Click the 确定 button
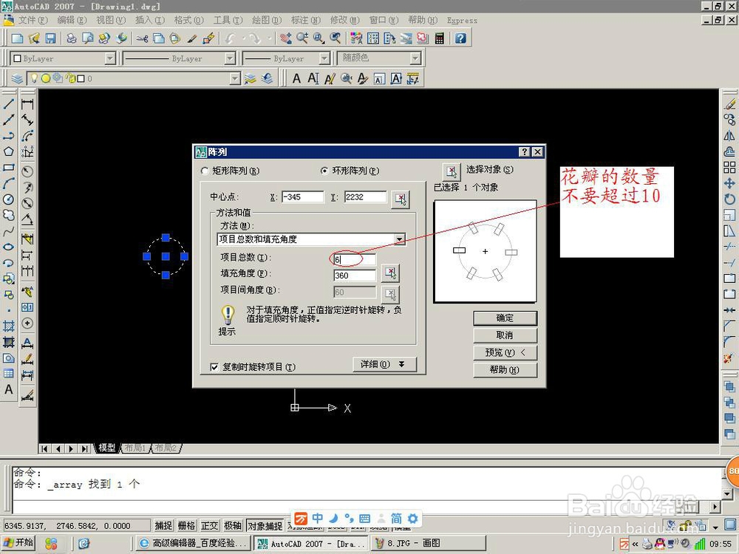The height and width of the screenshot is (554, 739). coord(505,318)
